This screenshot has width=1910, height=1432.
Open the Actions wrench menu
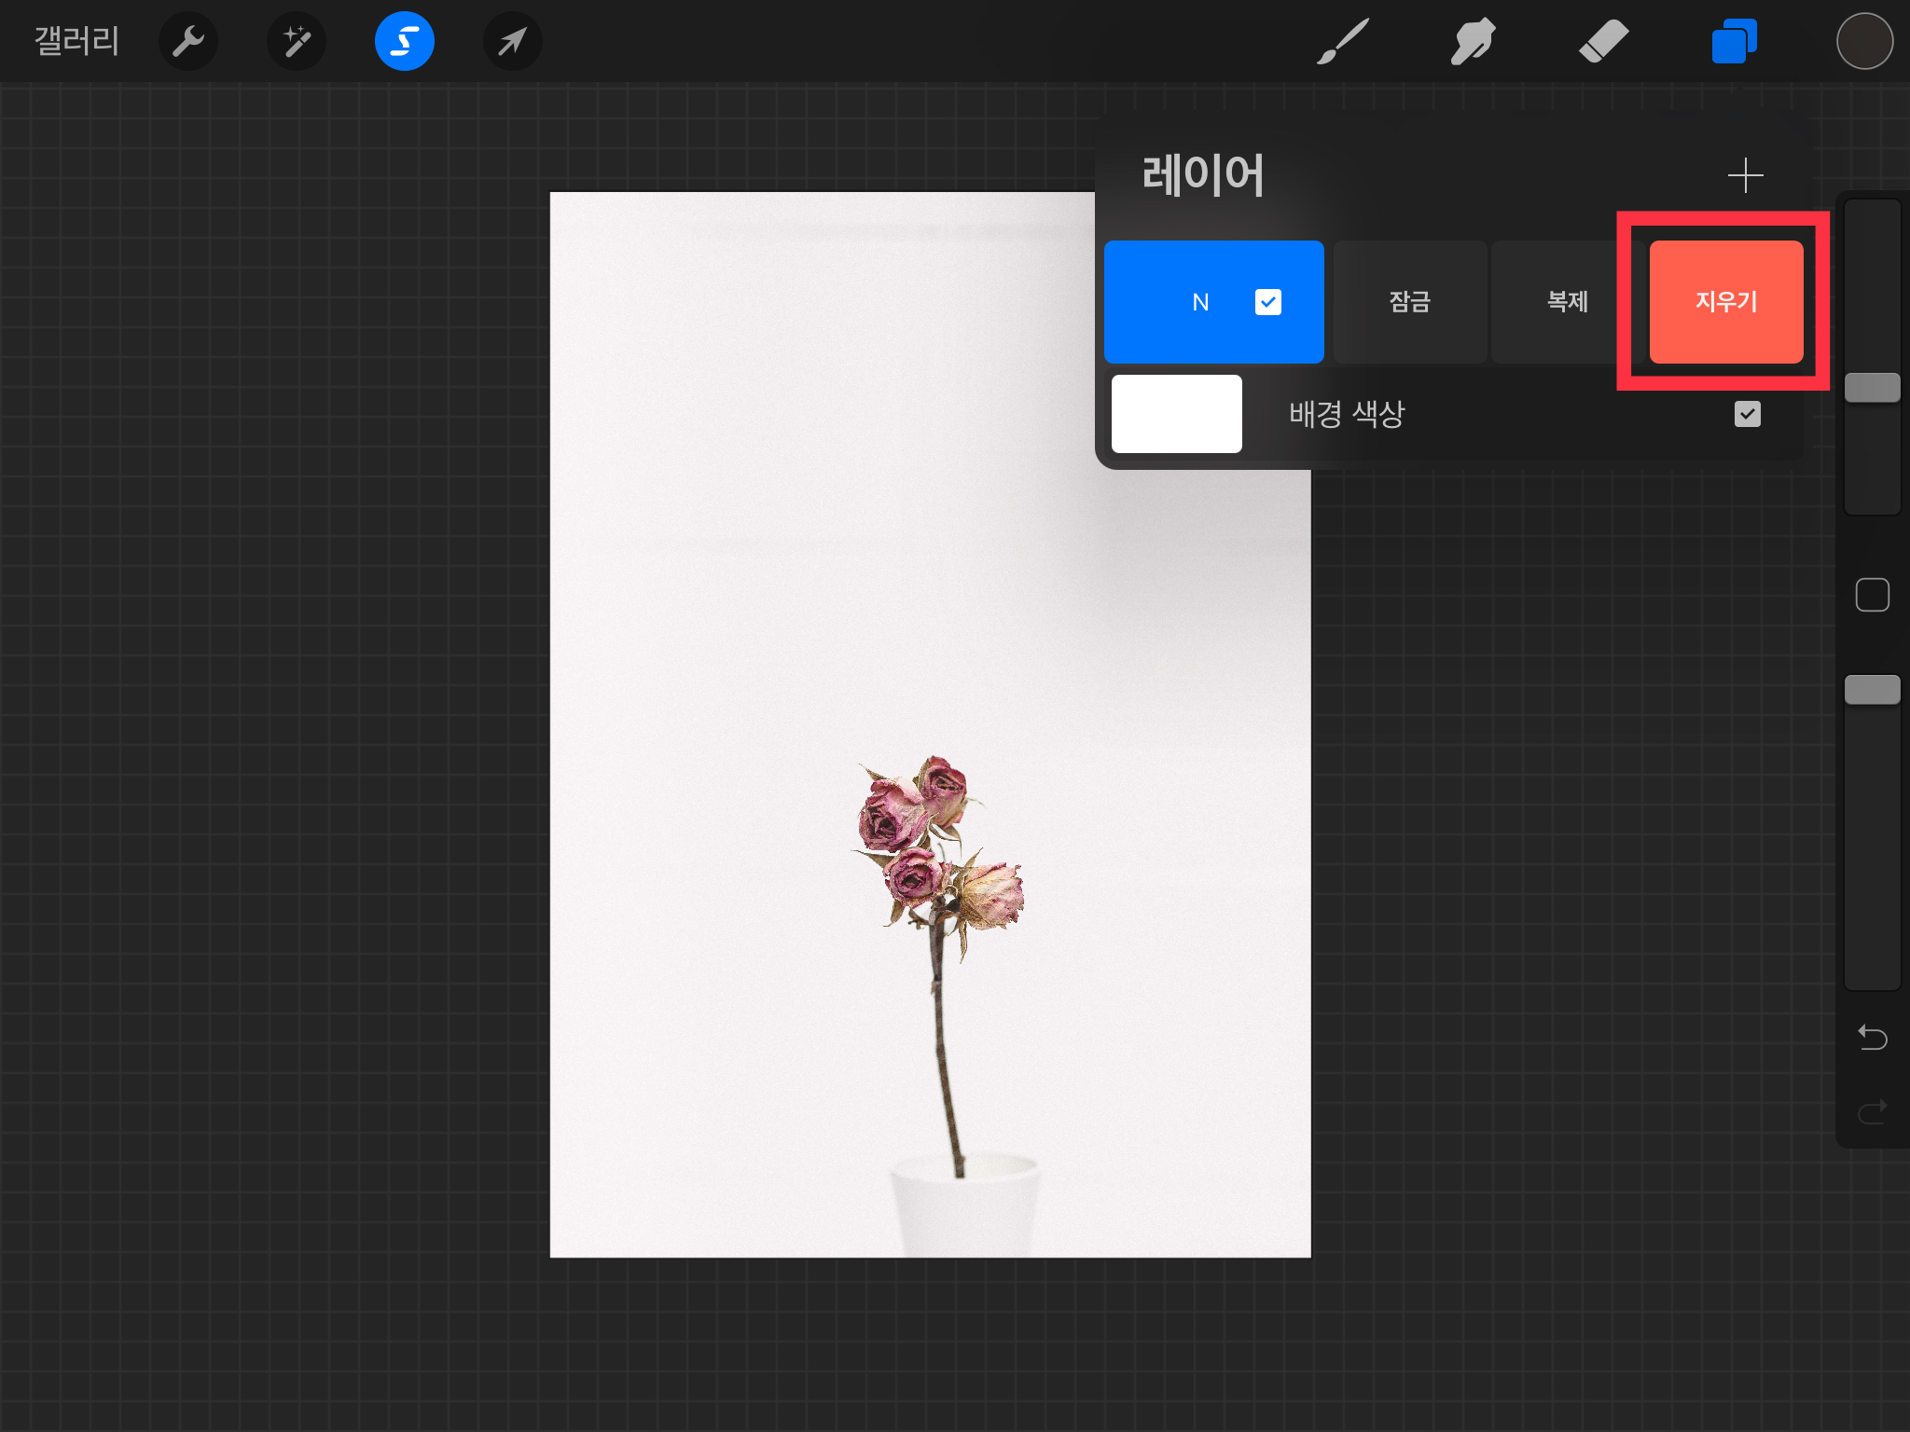188,41
